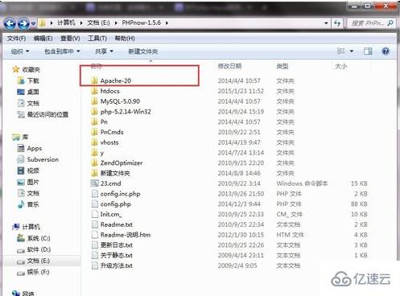Select file 更新日志.txt
Image resolution: width=400 pixels, height=296 pixels.
pyautogui.click(x=117, y=245)
